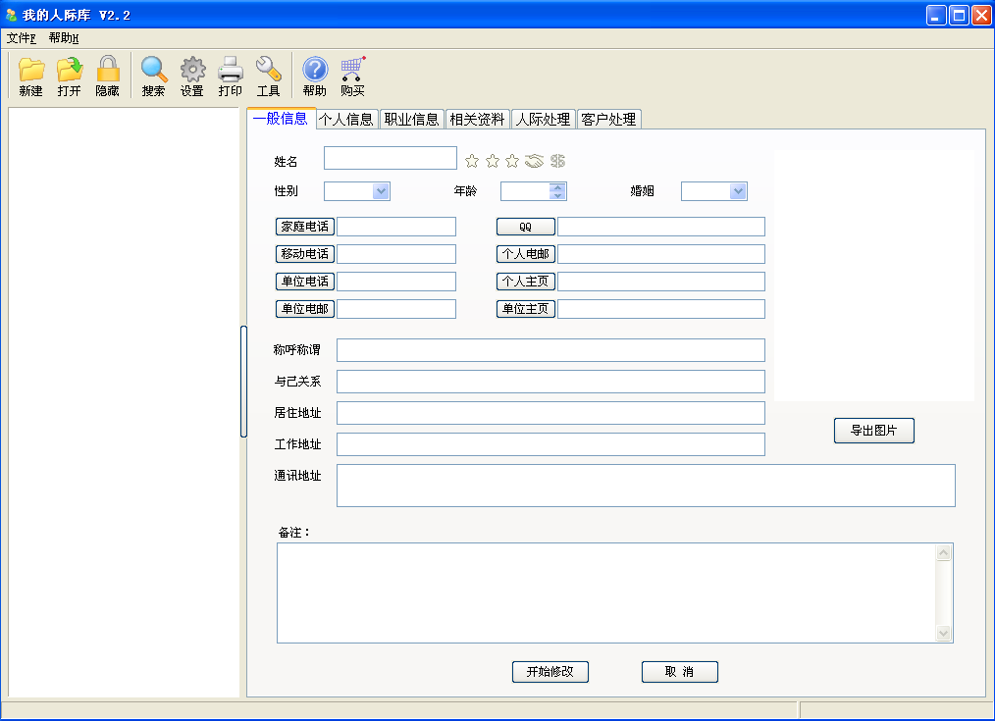Toggle the handshake icon beside name

click(x=535, y=161)
